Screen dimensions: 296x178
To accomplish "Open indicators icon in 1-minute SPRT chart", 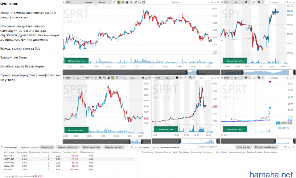I will click(114, 2).
